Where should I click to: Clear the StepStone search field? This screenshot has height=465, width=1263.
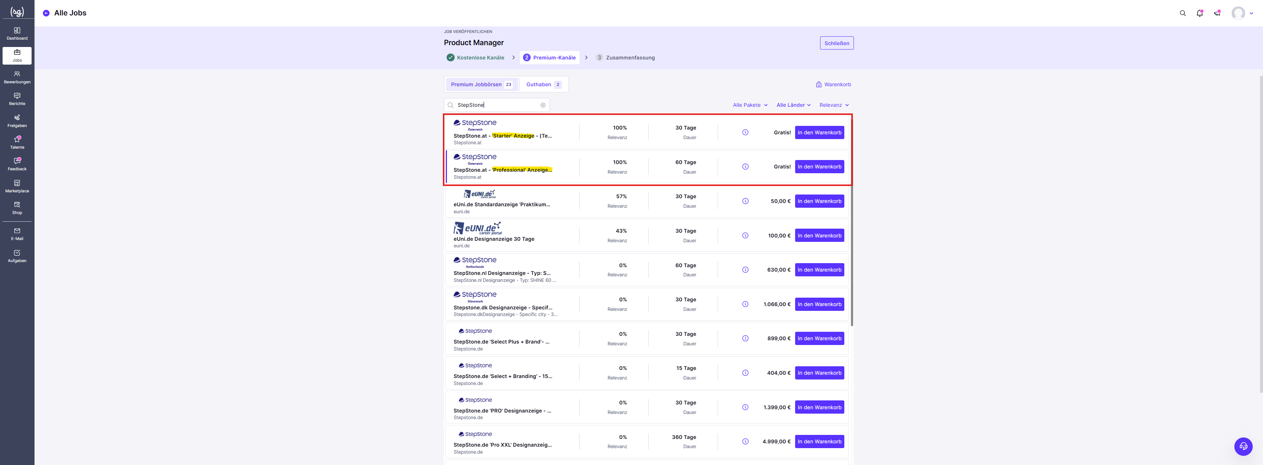pyautogui.click(x=543, y=105)
